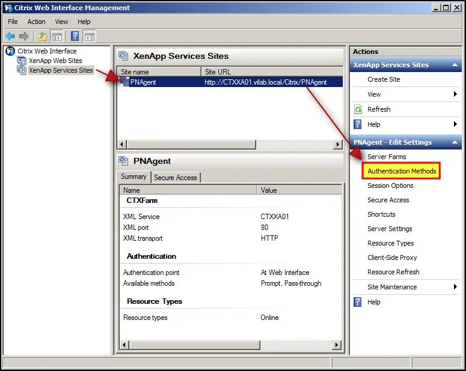This screenshot has width=466, height=371.
Task: Open Authentication Methods settings
Action: [402, 171]
